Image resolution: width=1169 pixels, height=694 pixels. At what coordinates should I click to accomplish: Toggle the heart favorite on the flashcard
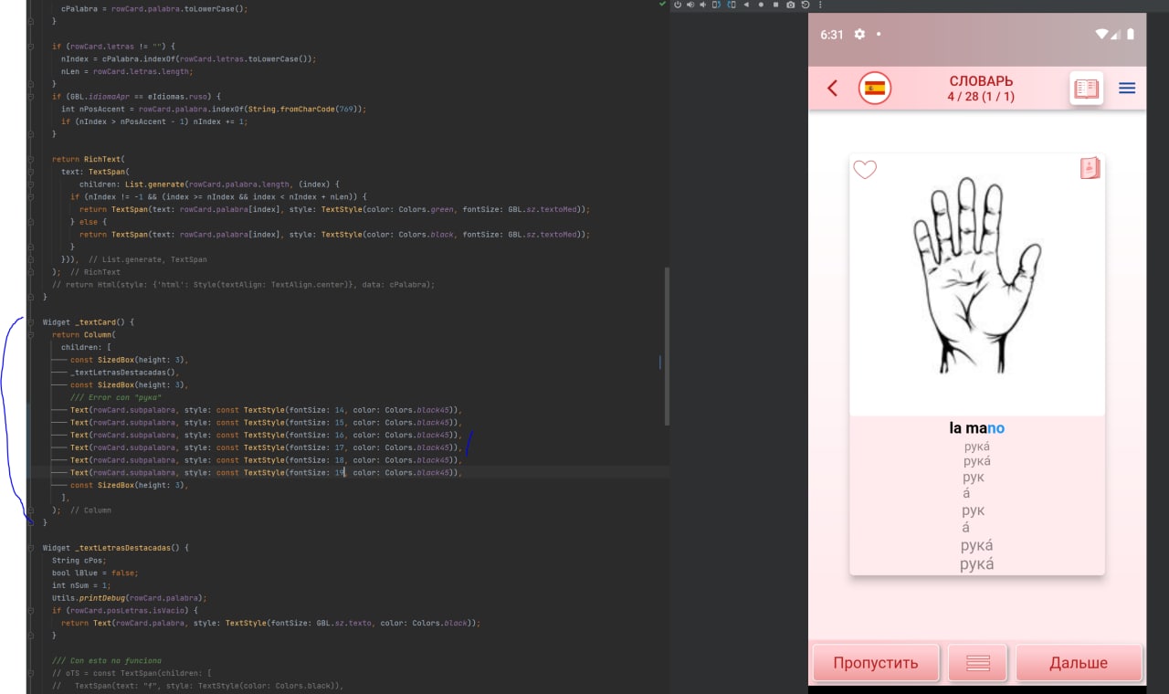point(865,169)
